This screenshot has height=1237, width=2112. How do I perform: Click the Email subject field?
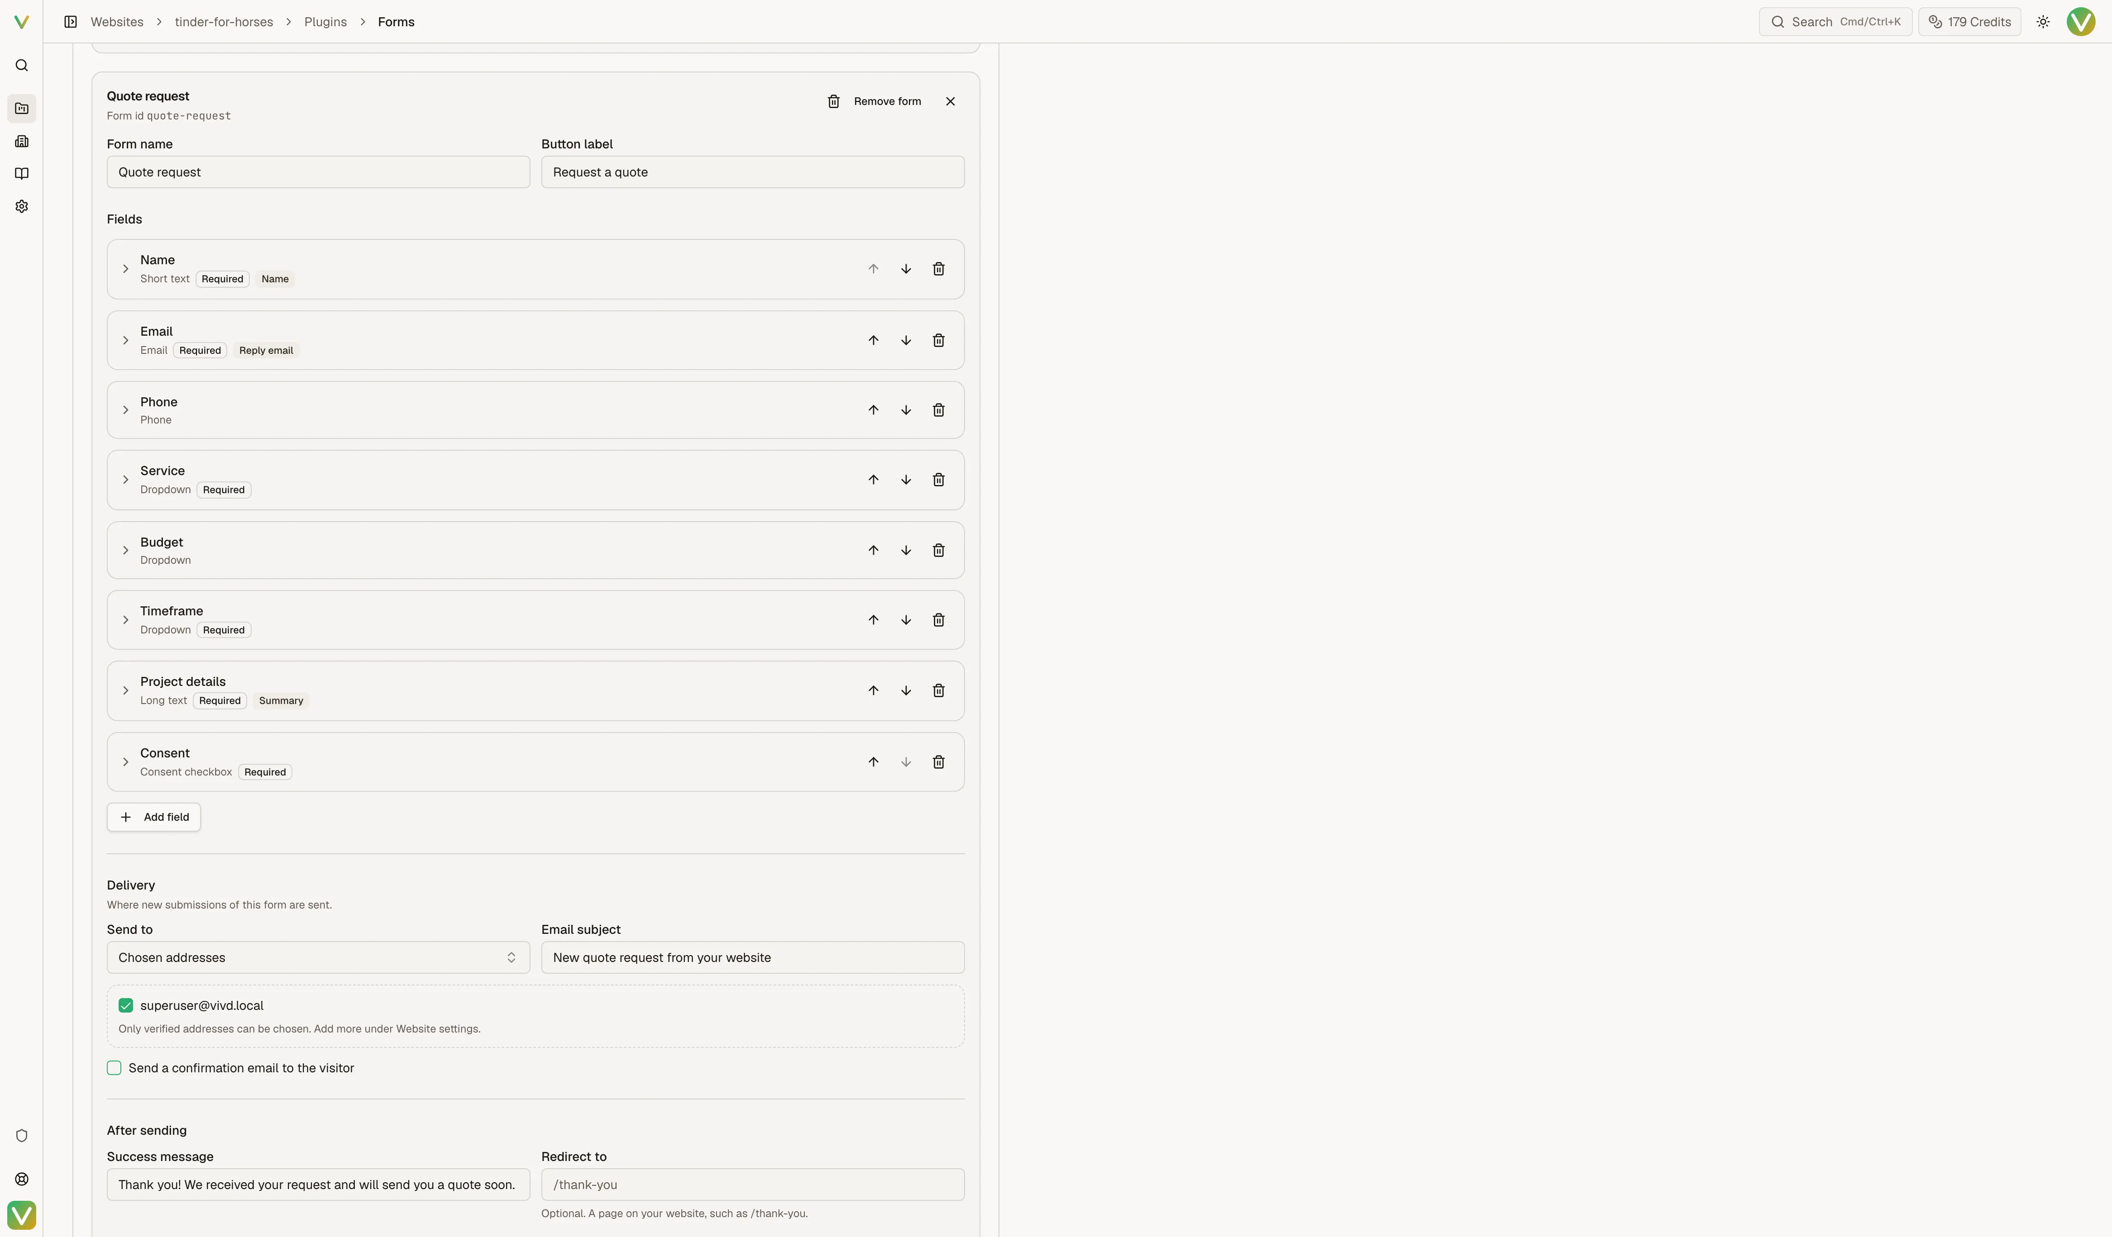coord(753,957)
